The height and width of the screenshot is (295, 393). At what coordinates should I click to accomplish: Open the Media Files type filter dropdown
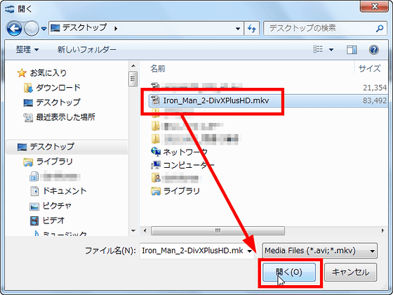point(319,251)
